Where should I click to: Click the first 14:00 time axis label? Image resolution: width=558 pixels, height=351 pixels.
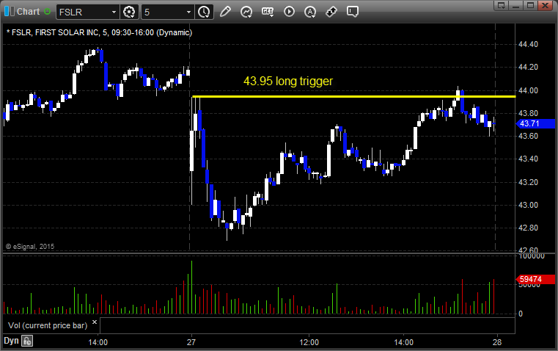tap(98, 342)
